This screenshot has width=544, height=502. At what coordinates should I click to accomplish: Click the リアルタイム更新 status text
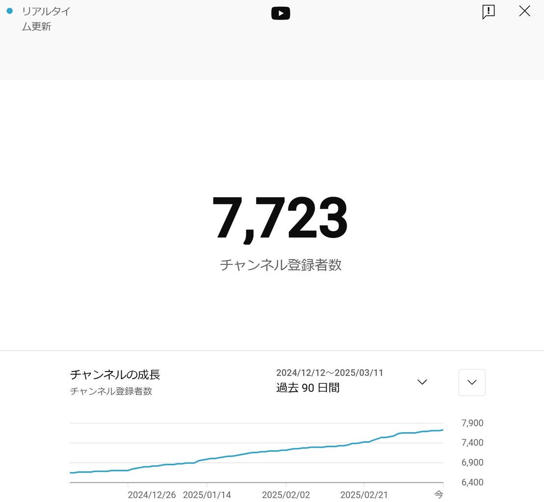coord(46,19)
